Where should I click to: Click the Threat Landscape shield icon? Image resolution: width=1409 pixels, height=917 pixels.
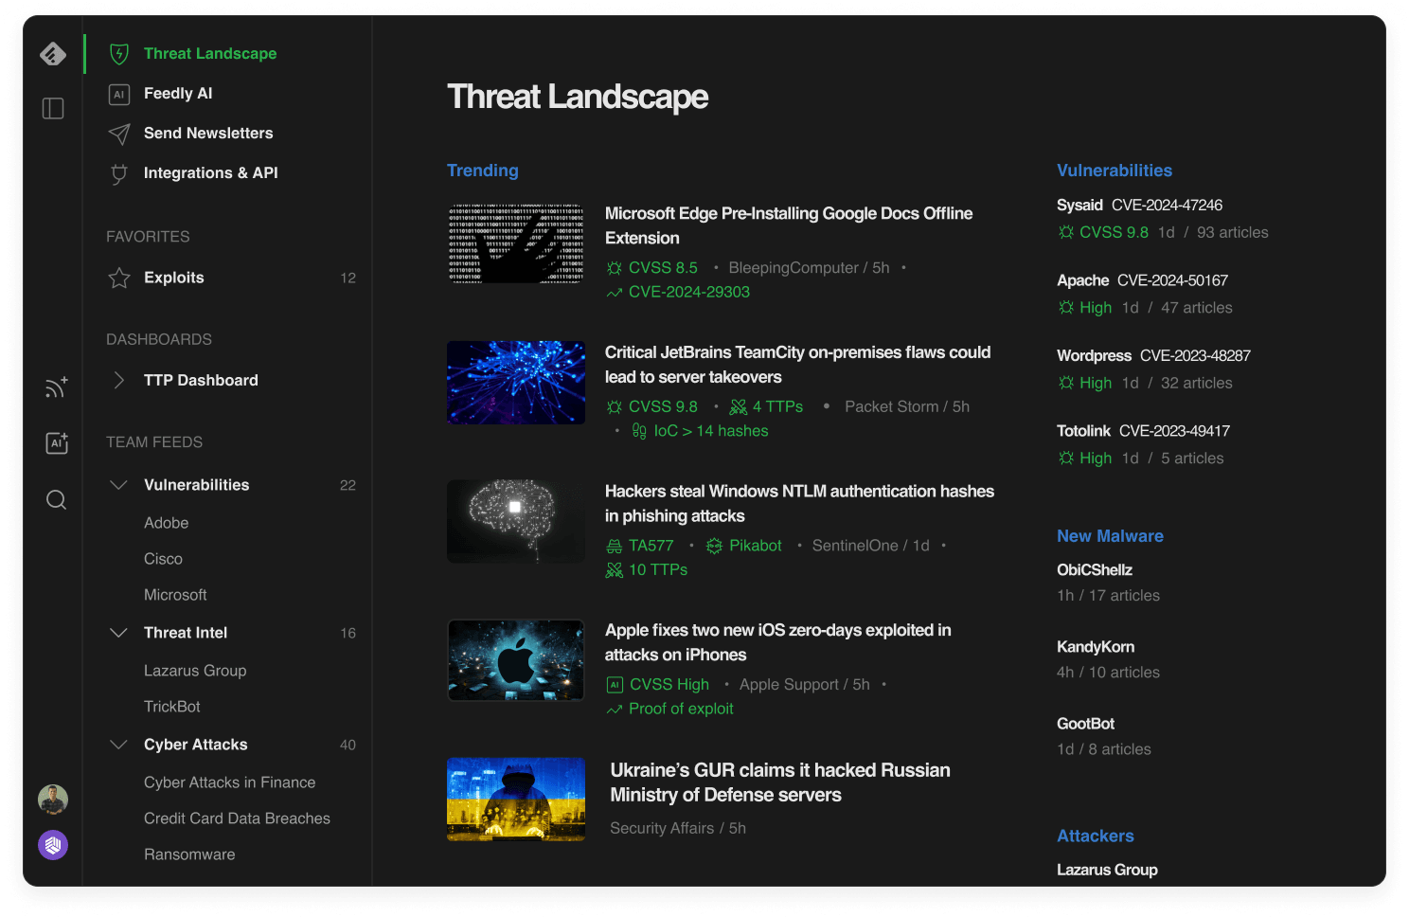119,54
